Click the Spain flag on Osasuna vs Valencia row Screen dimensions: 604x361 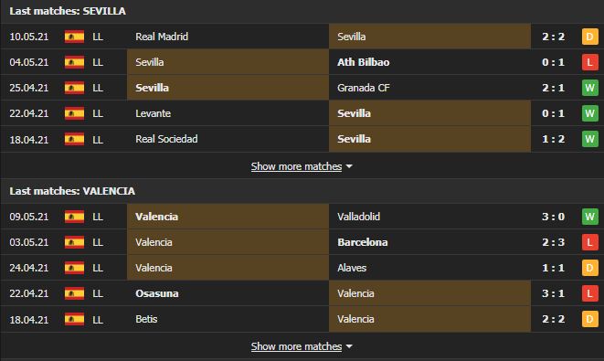(74, 293)
